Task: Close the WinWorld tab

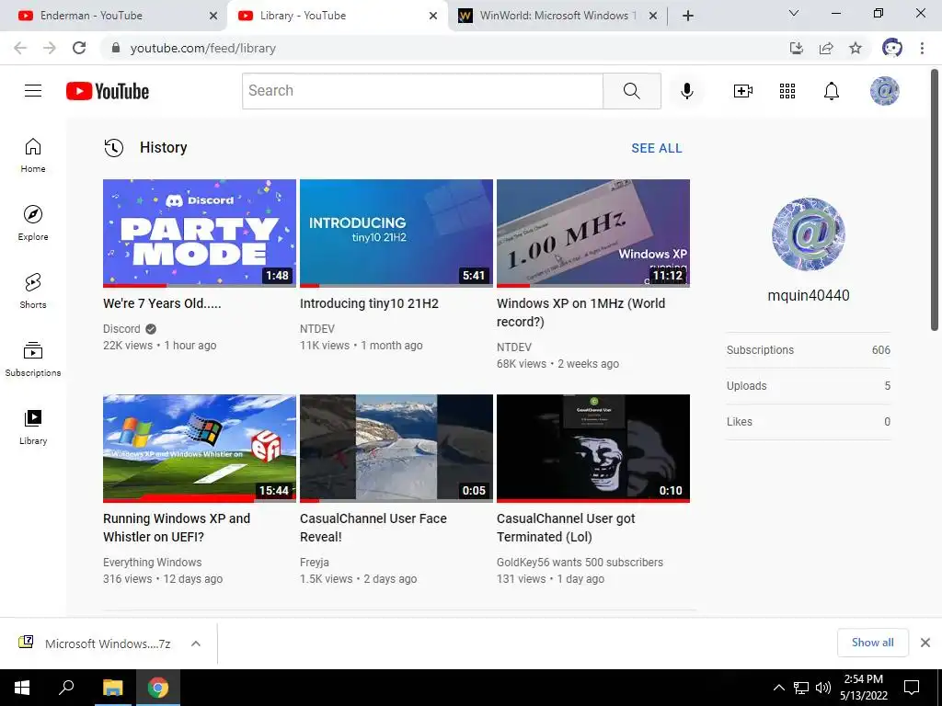Action: pos(653,17)
